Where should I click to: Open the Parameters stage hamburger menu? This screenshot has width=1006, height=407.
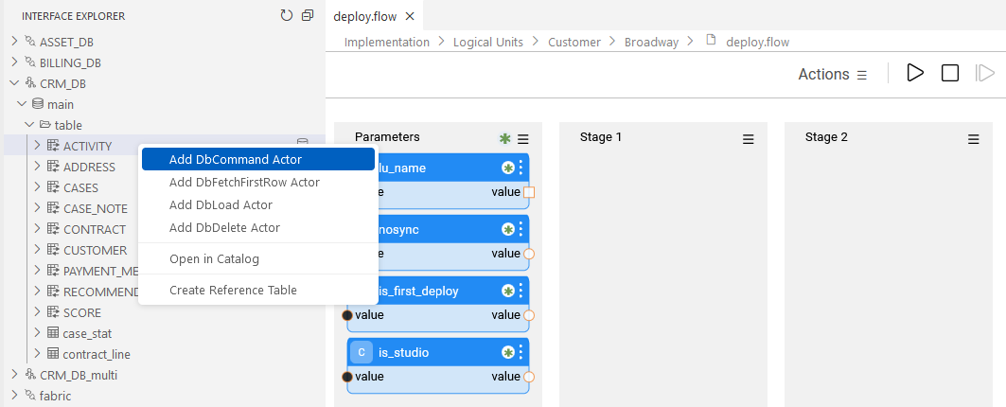[523, 138]
